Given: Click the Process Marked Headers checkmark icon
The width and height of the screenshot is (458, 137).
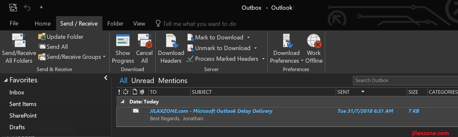Looking at the screenshot, I should click(x=190, y=59).
